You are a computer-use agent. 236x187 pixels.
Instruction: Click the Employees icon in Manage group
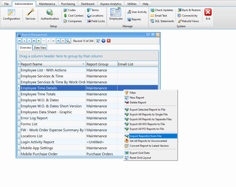click(116, 14)
